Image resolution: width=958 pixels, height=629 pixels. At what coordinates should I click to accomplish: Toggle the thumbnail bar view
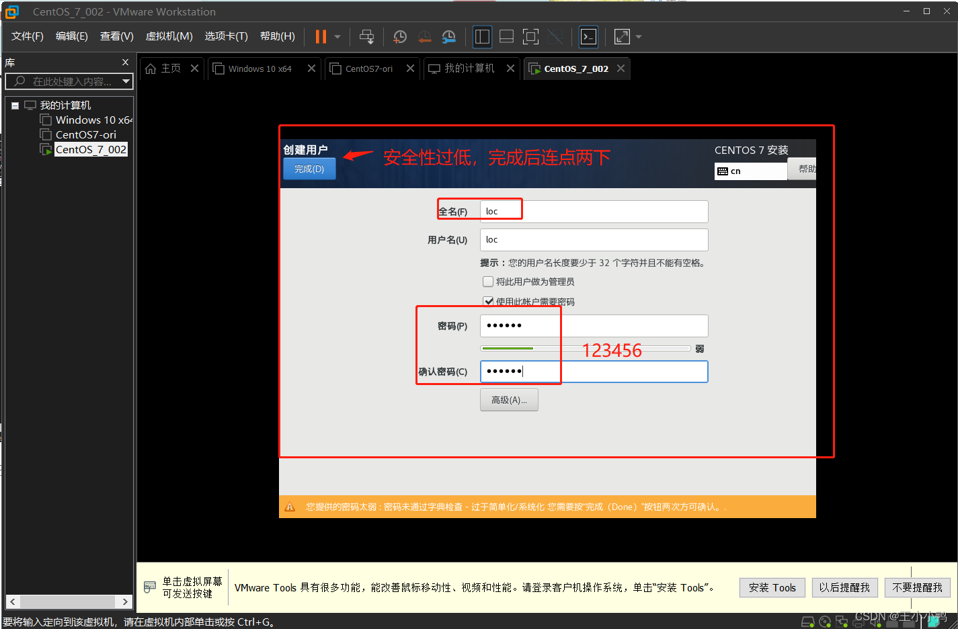pos(506,37)
